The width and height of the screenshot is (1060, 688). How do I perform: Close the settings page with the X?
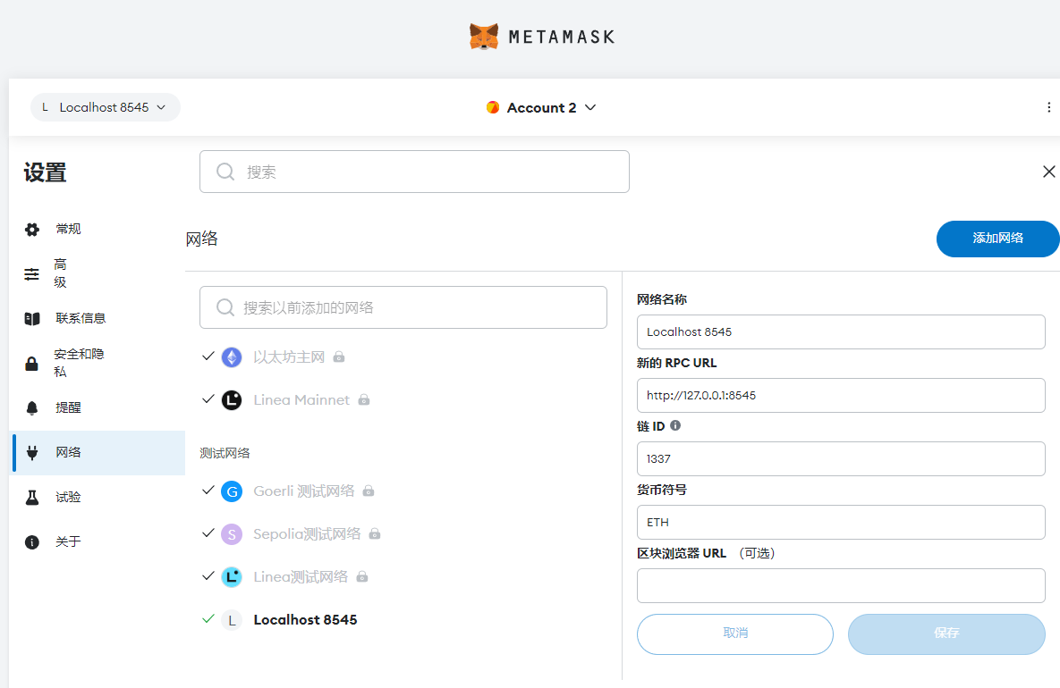1048,172
